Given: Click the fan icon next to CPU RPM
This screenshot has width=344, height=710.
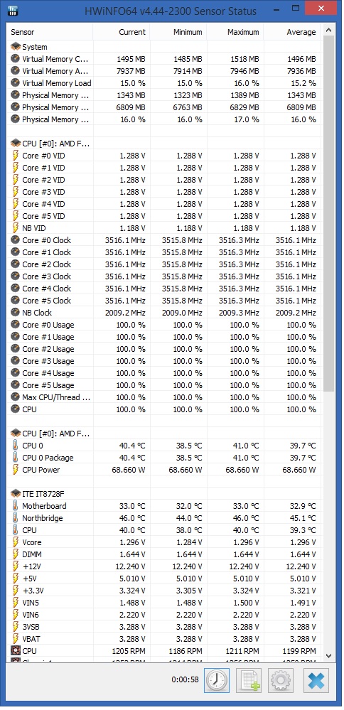Looking at the screenshot, I should pos(16,651).
